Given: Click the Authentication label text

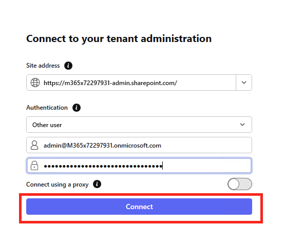Looking at the screenshot, I should pyautogui.click(x=47, y=108).
